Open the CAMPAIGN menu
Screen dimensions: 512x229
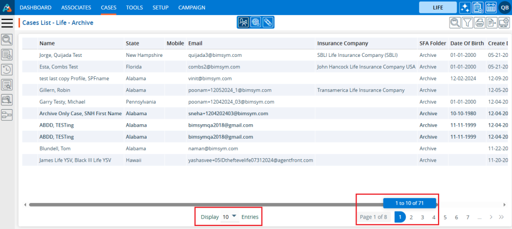[191, 7]
